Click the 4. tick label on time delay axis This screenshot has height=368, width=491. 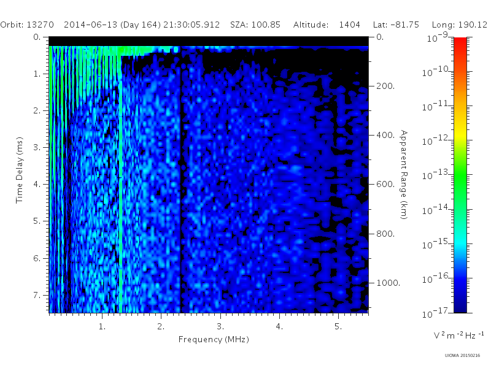point(37,184)
